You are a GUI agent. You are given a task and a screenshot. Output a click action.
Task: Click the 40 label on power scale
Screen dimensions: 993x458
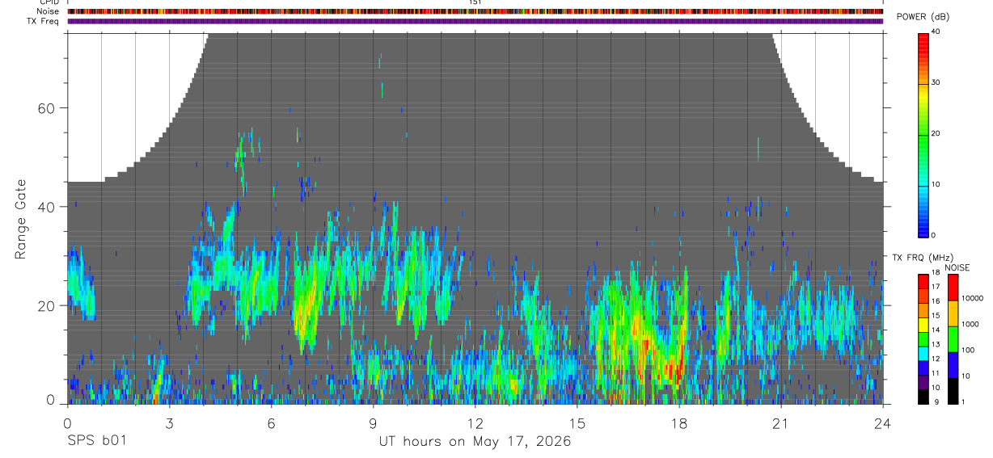pyautogui.click(x=936, y=32)
